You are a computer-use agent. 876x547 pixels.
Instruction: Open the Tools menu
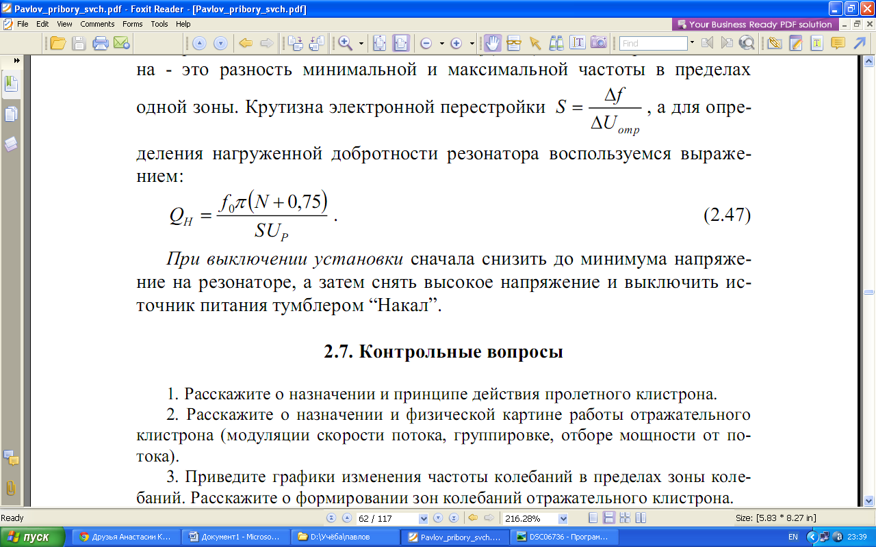tap(159, 24)
